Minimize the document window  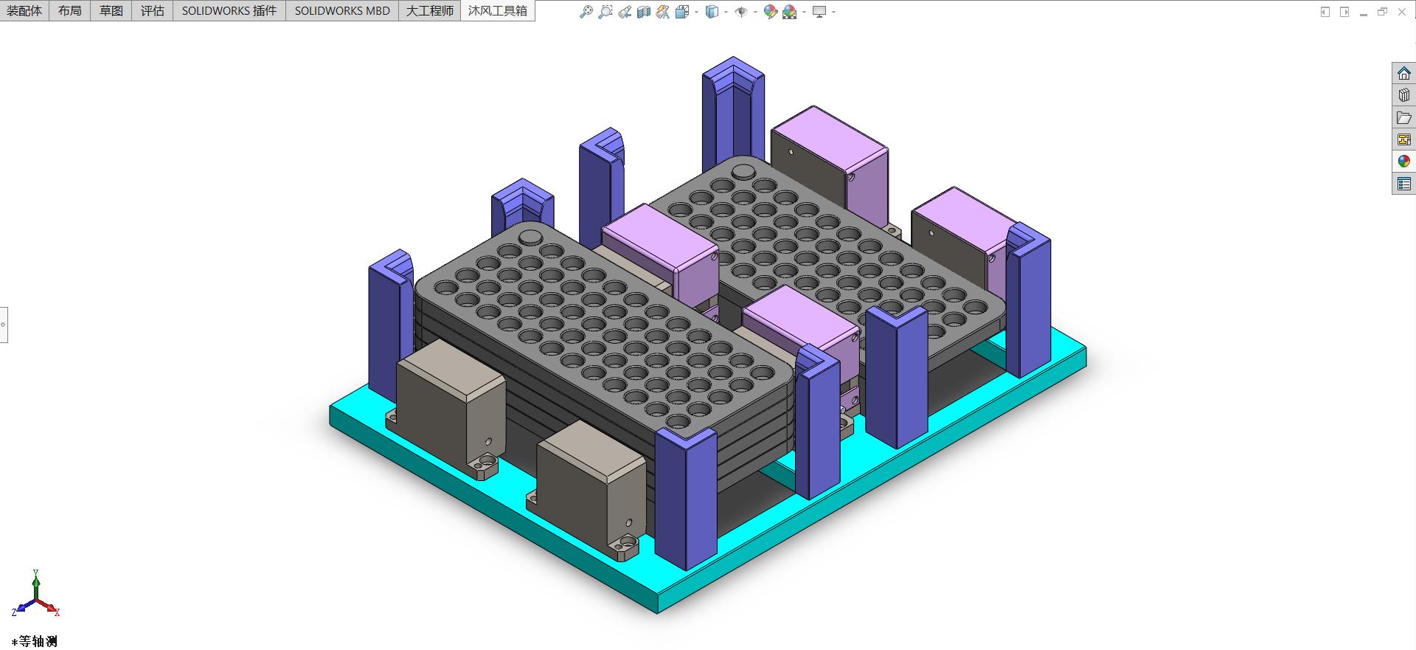1364,13
